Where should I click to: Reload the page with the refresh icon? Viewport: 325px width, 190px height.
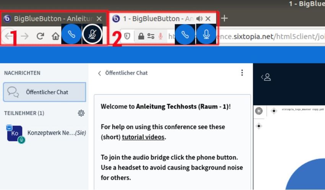(40, 36)
